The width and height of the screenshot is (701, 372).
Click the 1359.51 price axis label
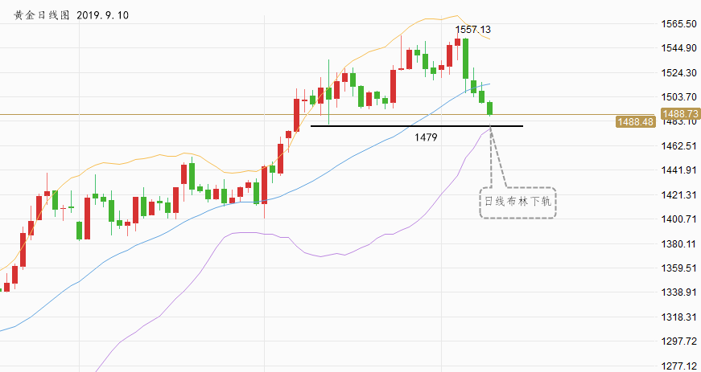(678, 268)
